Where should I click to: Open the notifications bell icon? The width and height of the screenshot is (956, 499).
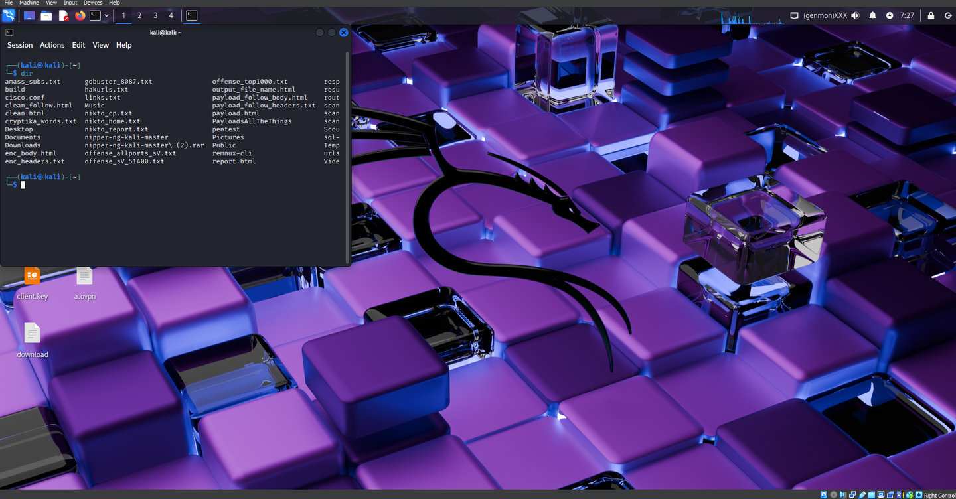click(x=872, y=15)
